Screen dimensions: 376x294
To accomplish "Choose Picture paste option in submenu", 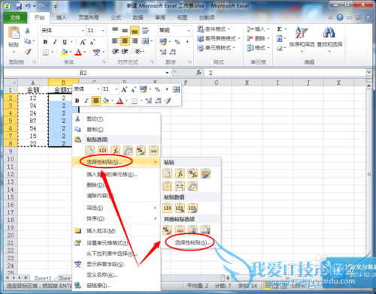I will 193,229.
